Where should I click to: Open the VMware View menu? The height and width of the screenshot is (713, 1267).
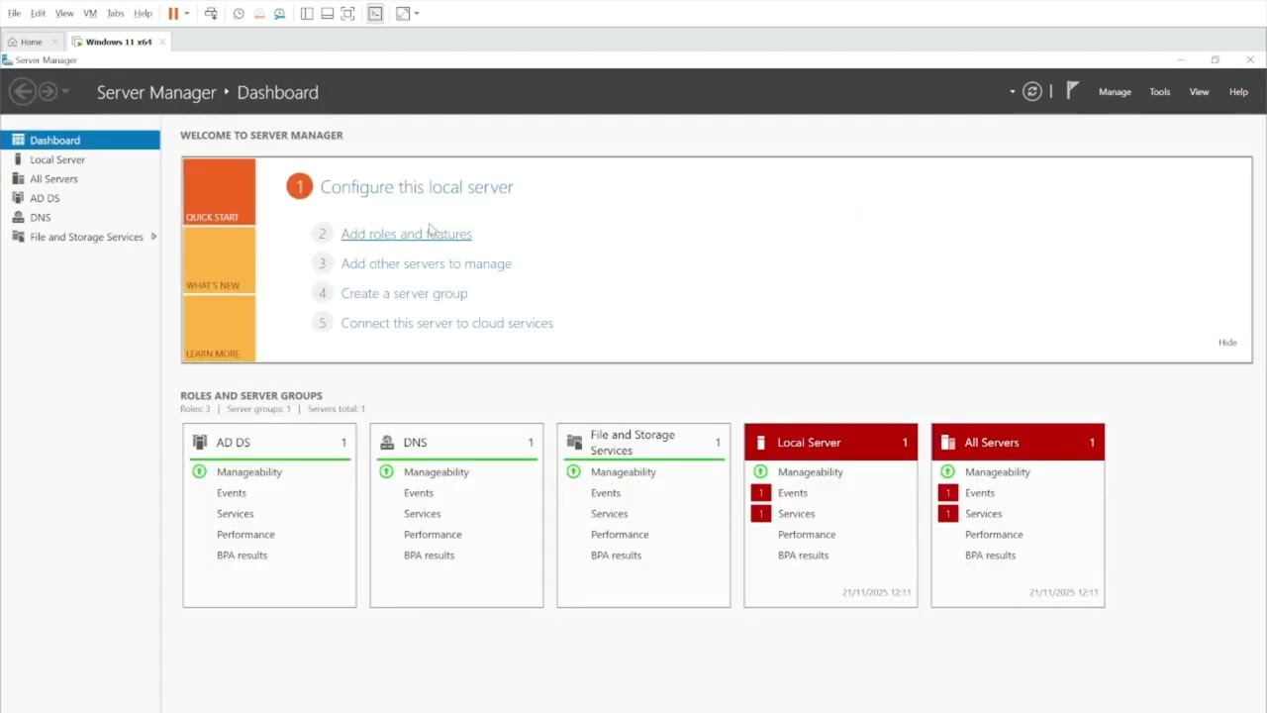pos(64,14)
